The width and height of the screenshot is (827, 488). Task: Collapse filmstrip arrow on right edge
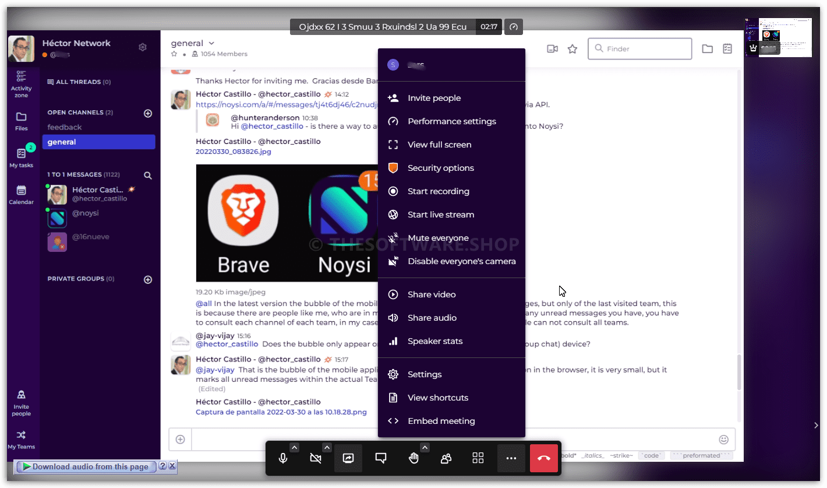pyautogui.click(x=816, y=426)
